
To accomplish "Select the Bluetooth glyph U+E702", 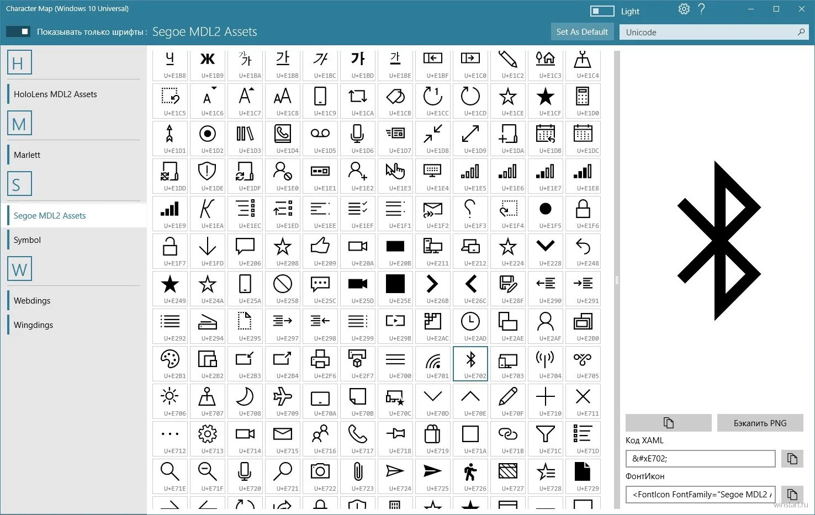I will point(470,364).
